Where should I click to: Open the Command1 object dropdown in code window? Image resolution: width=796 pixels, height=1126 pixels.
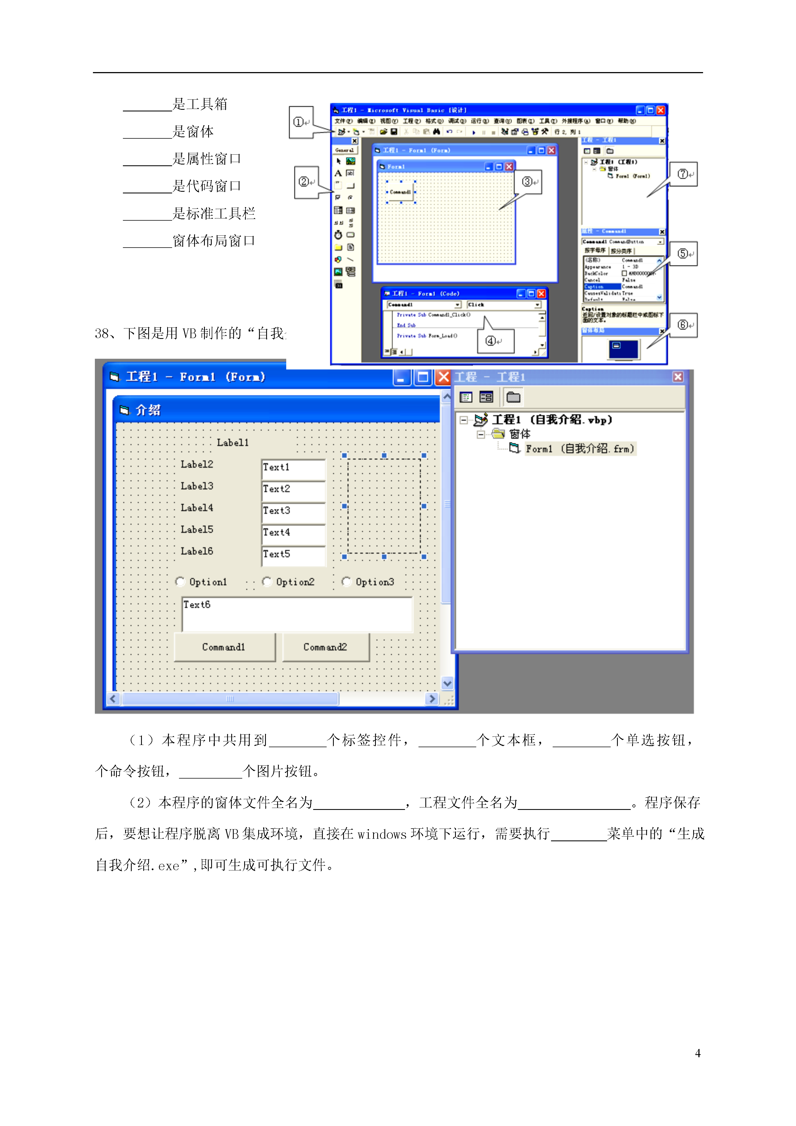click(x=458, y=305)
